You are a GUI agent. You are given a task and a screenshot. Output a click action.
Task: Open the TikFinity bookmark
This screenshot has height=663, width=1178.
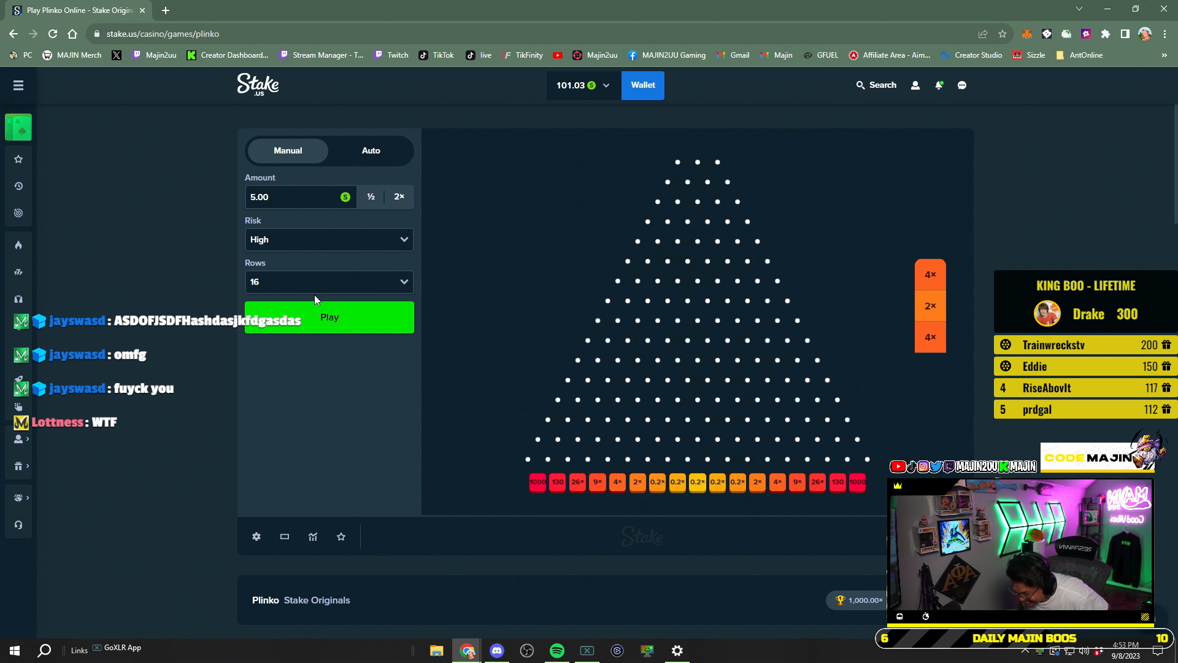pyautogui.click(x=522, y=55)
